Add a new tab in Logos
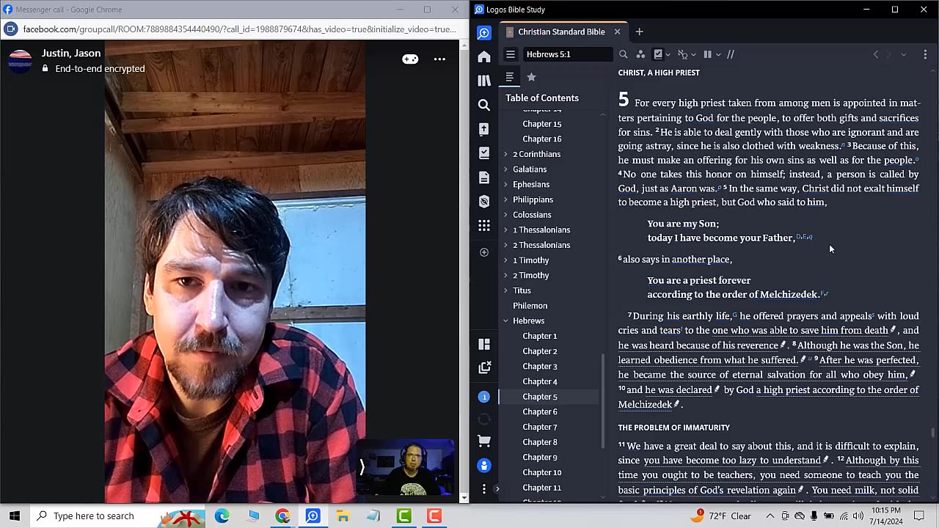This screenshot has height=528, width=939. coord(639,32)
